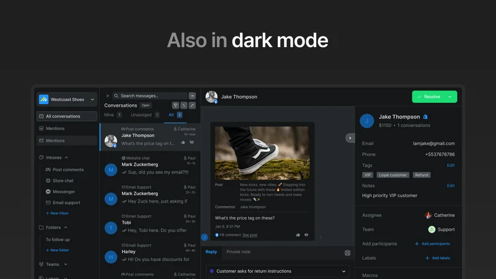
Task: Switch to the All tab
Action: (x=175, y=115)
